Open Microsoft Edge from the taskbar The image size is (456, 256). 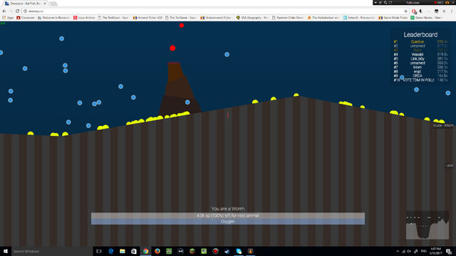(111, 251)
